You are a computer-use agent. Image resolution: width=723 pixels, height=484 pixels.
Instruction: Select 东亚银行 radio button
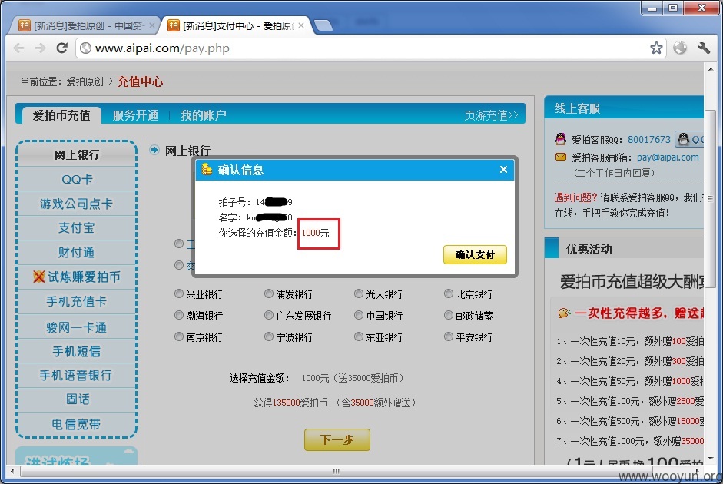click(359, 337)
